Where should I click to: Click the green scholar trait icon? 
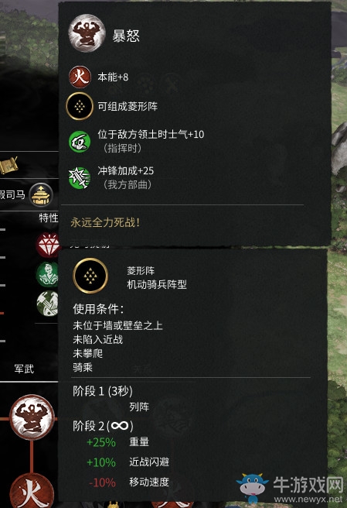47,274
